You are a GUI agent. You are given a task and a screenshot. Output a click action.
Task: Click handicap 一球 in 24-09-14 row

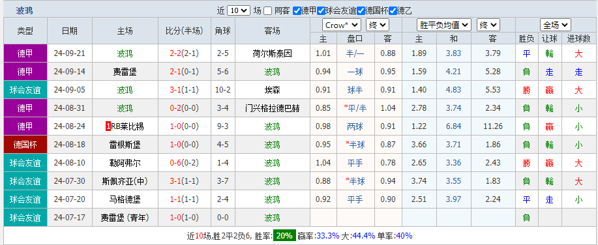(355, 72)
